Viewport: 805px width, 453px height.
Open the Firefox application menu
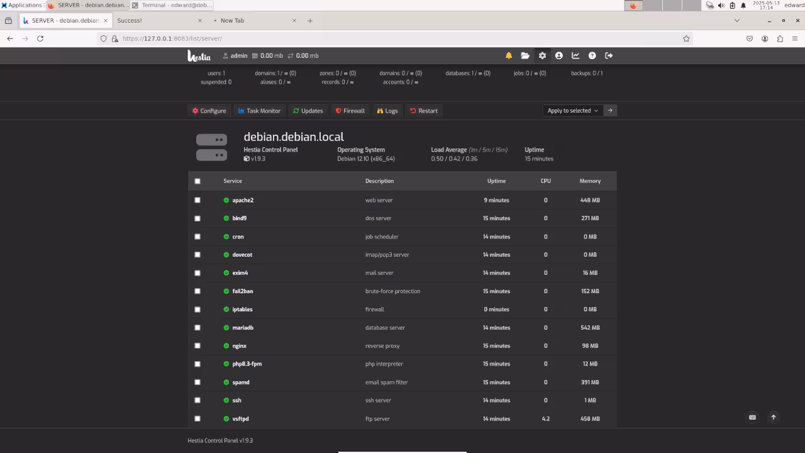click(x=795, y=38)
